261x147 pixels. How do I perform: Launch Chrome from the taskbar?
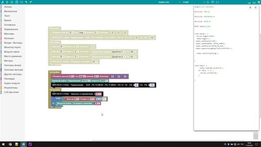click(x=10, y=144)
